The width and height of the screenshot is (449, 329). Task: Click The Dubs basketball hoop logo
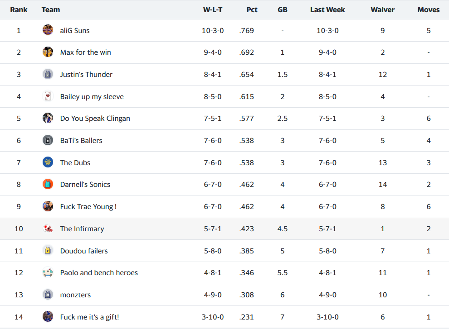[48, 162]
